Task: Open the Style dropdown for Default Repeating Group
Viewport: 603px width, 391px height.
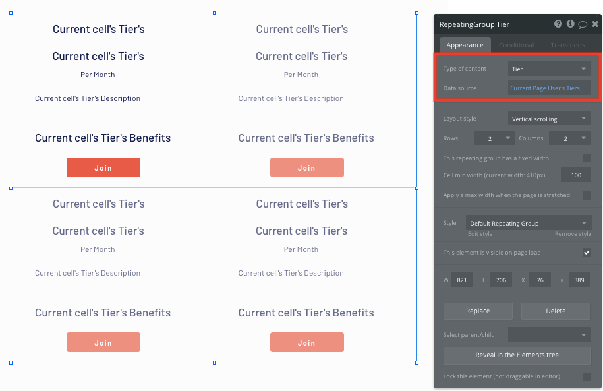Action: point(528,224)
